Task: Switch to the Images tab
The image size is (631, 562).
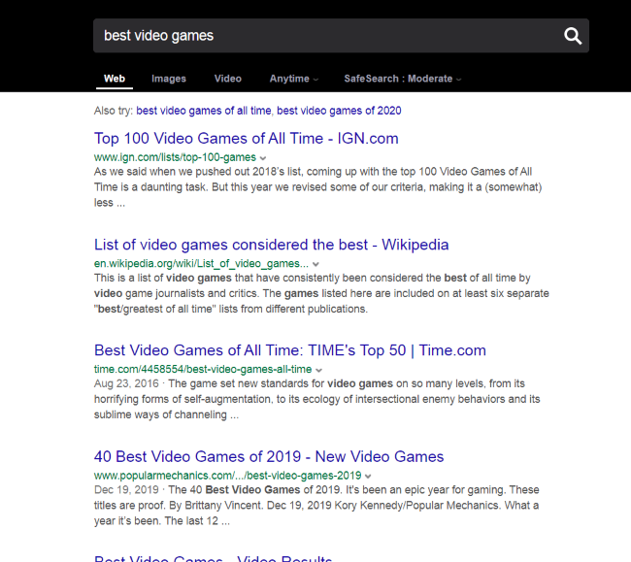Action: point(168,79)
